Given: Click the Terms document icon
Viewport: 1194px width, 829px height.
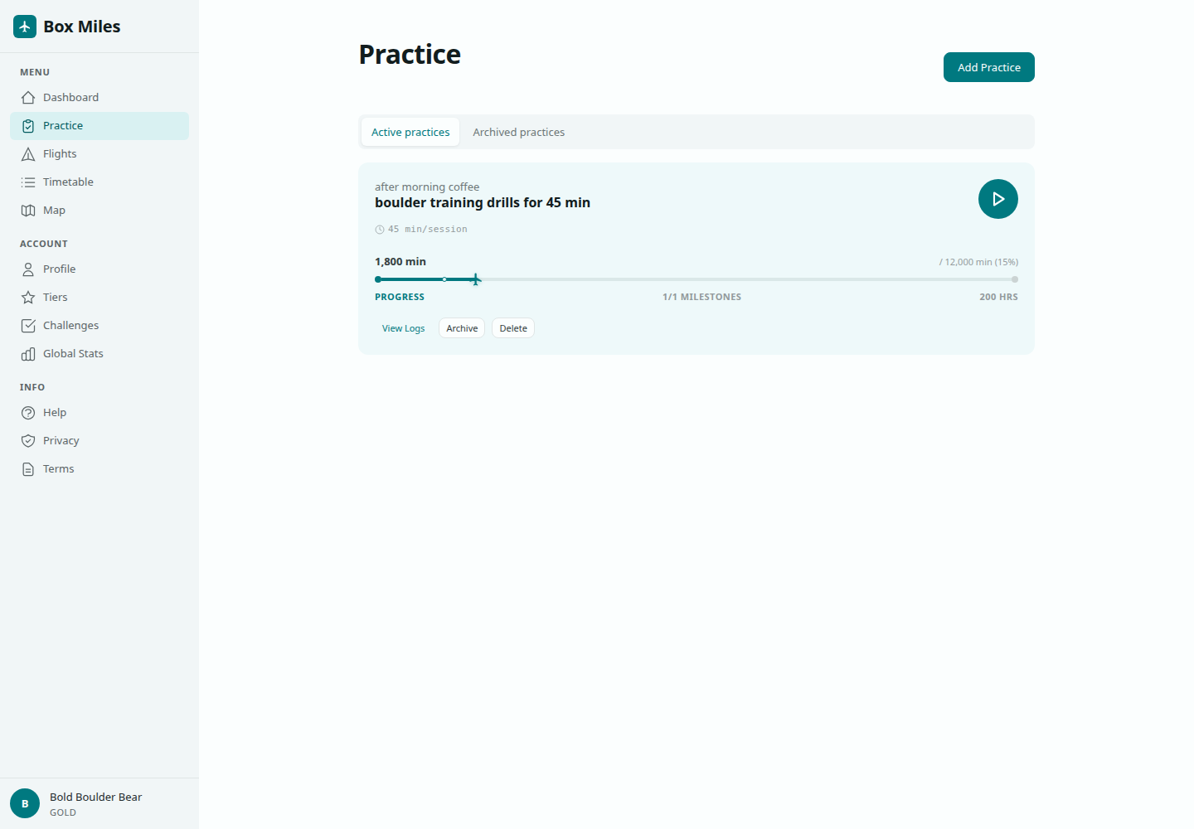Looking at the screenshot, I should 28,469.
